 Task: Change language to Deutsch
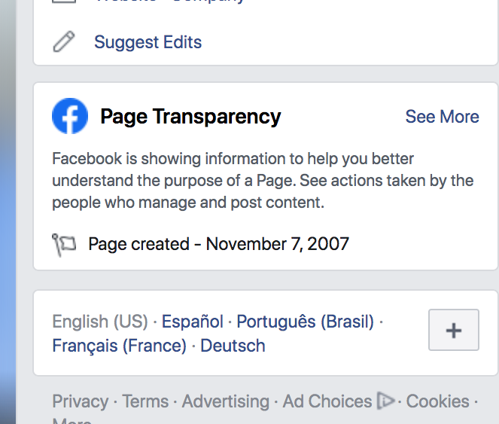tap(233, 346)
